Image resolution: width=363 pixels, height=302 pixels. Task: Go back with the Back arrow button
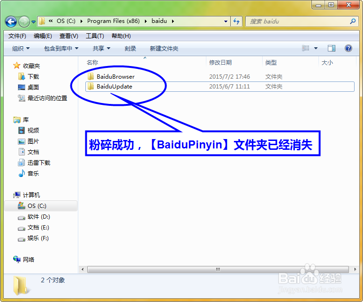[11, 22]
